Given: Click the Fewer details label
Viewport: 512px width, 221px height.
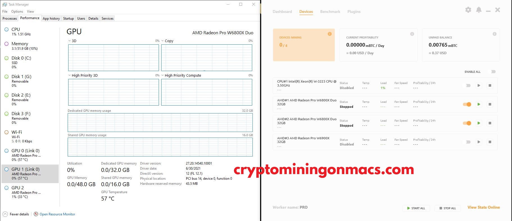Looking at the screenshot, I should [19, 214].
